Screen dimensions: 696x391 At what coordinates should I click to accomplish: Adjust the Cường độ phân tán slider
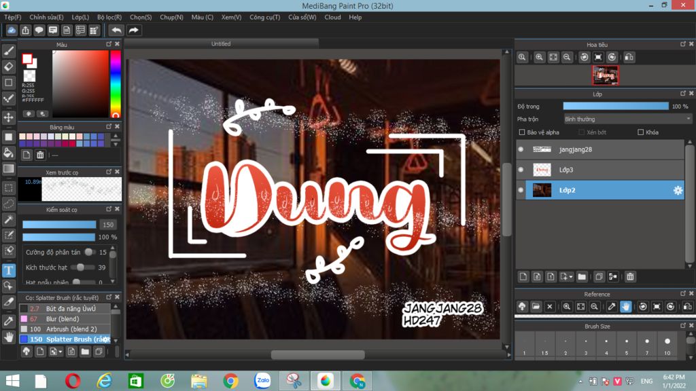(x=90, y=253)
